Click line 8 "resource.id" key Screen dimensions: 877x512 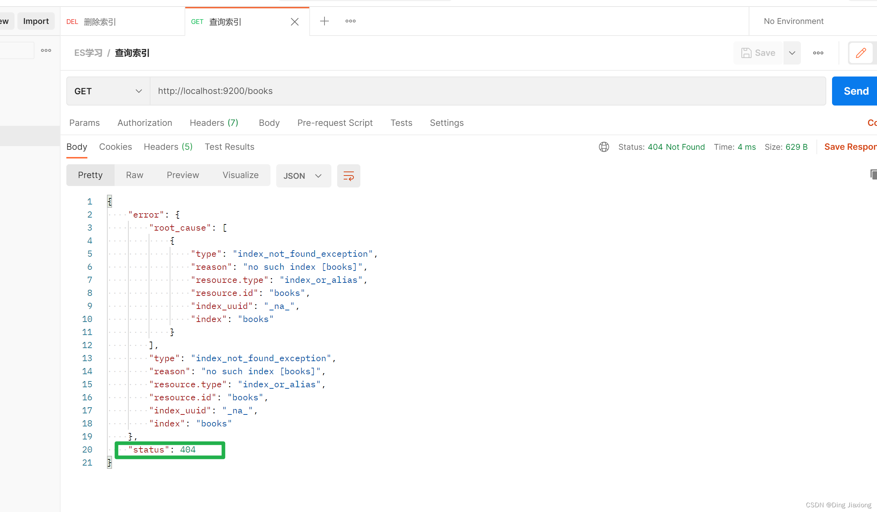click(x=224, y=293)
